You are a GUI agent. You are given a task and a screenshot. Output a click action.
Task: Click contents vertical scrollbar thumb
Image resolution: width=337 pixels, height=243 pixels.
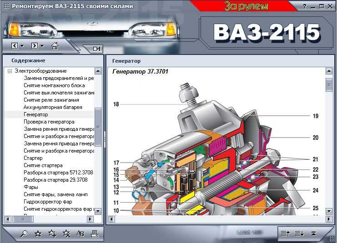pos(98,127)
